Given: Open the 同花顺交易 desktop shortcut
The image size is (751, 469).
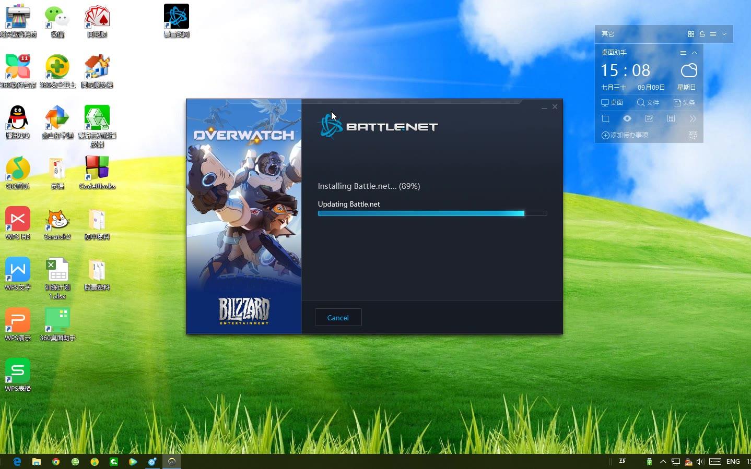Looking at the screenshot, I should point(97,71).
